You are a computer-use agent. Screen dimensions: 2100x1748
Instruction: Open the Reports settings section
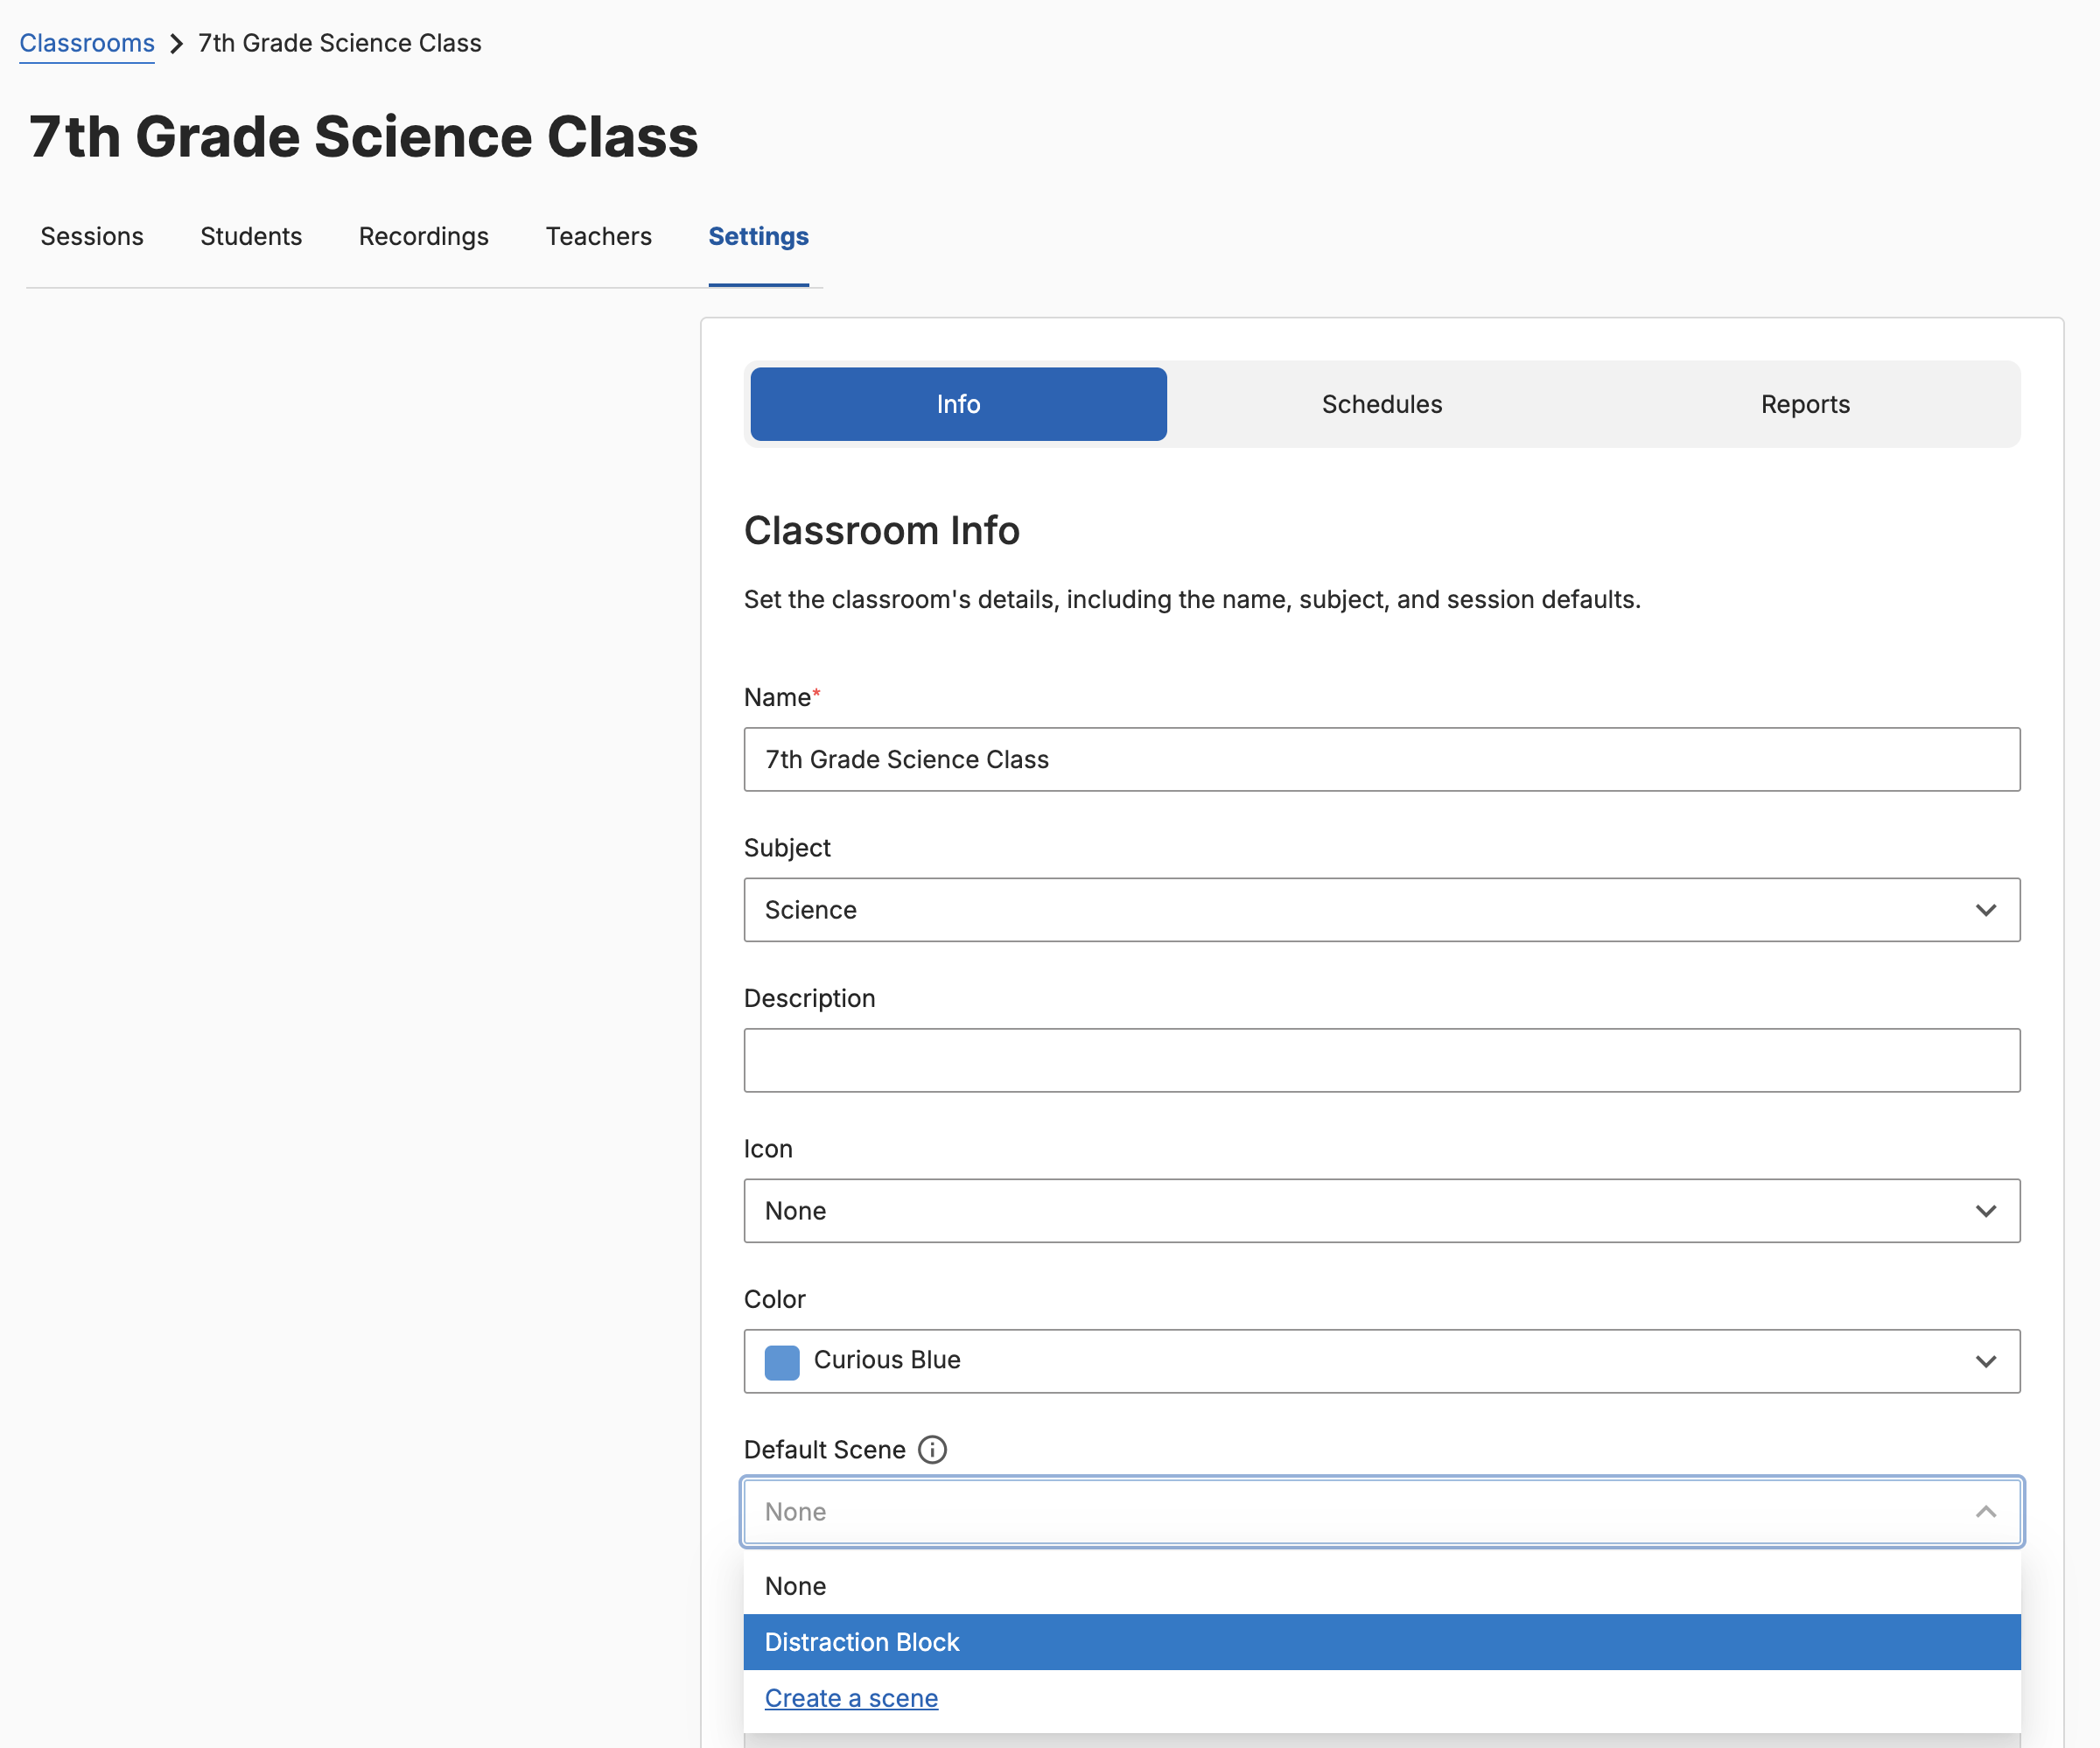click(x=1804, y=404)
